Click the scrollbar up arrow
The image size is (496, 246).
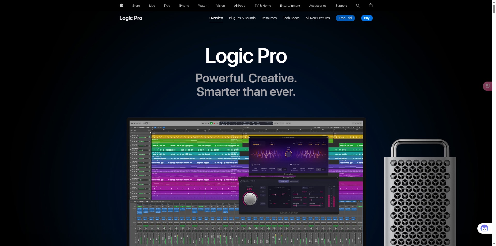[494, 2]
